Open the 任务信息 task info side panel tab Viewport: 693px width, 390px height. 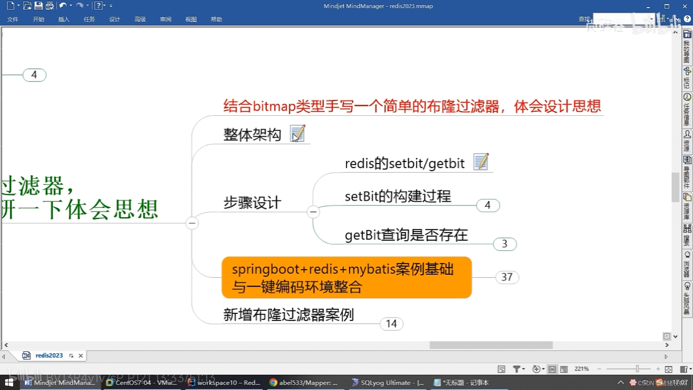pyautogui.click(x=687, y=109)
